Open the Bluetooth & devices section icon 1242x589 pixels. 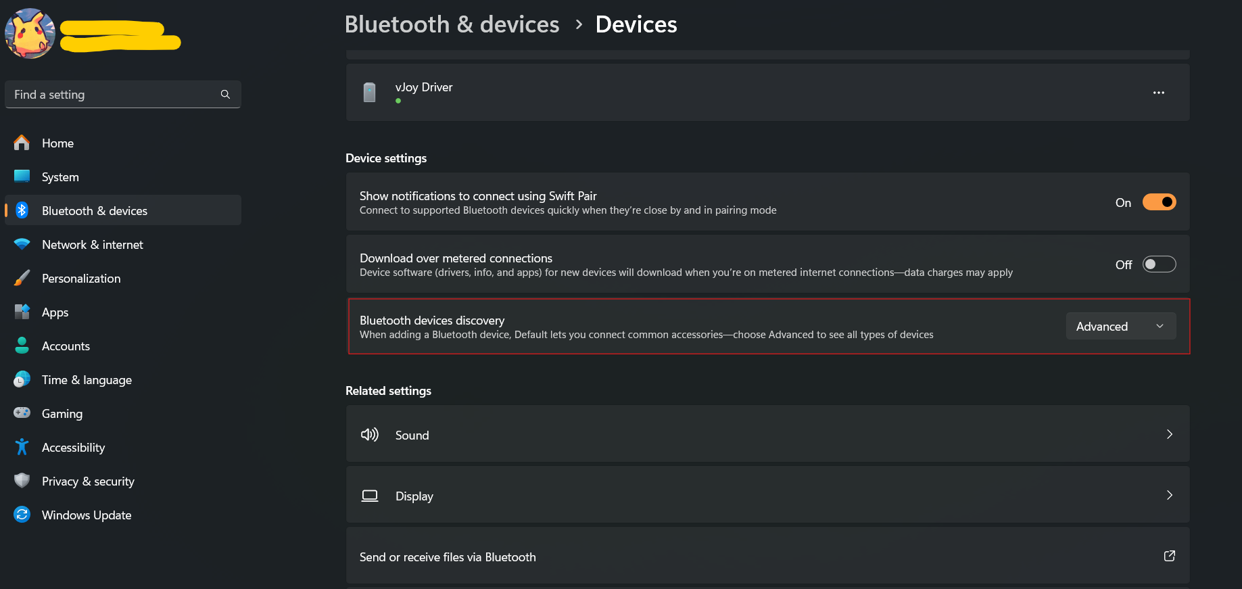pos(22,210)
